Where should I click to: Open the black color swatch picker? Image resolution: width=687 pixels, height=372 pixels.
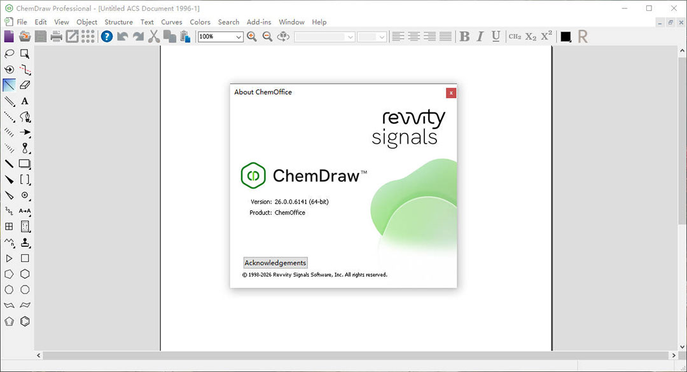point(566,37)
